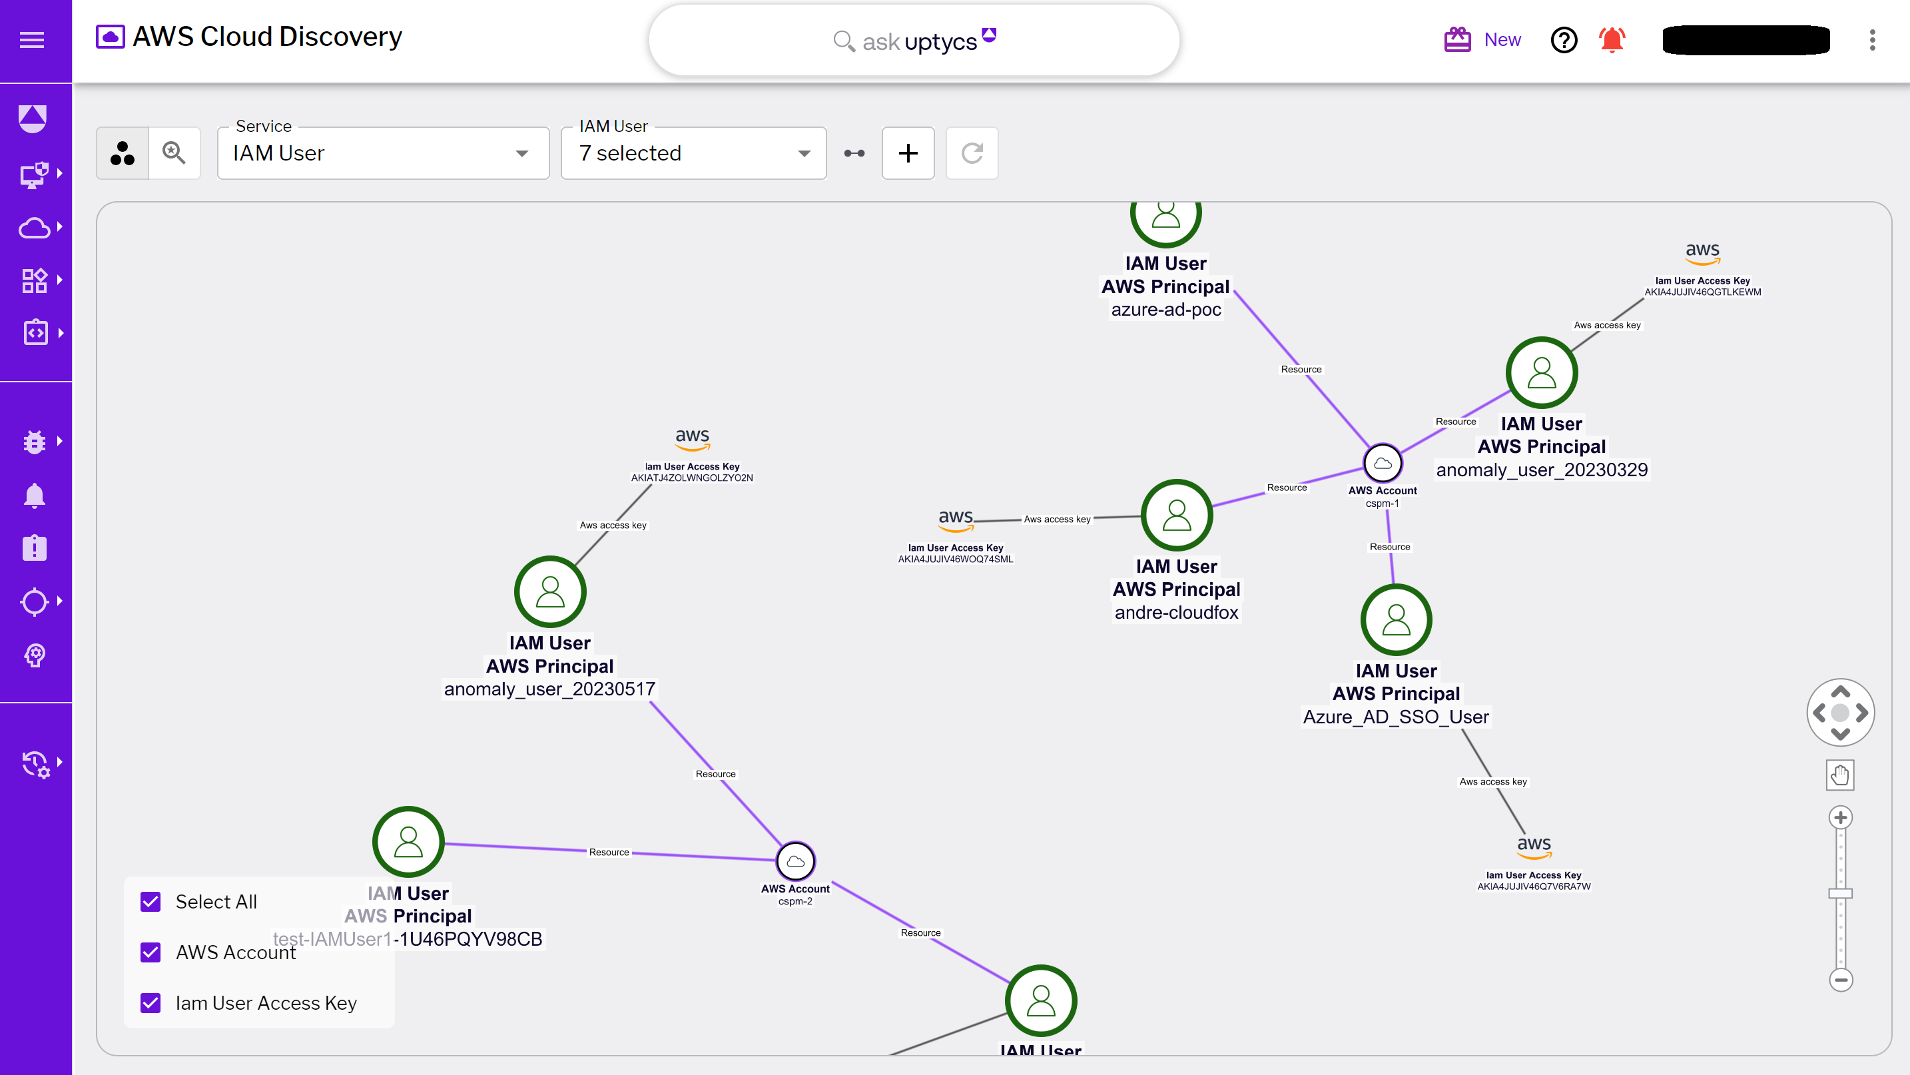
Task: Toggle Select All checkbox in legend
Action: (x=151, y=902)
